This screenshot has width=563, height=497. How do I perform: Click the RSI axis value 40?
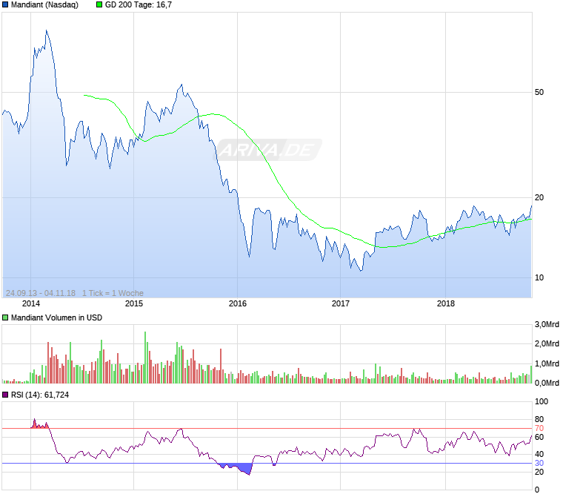pos(539,454)
